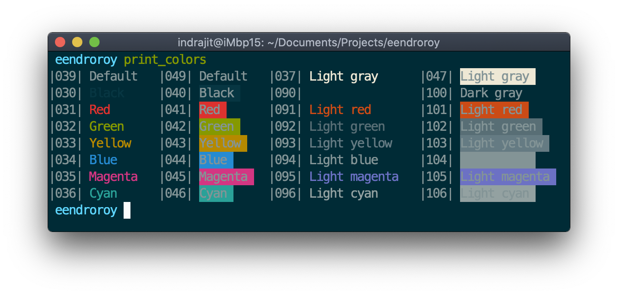Click the Light red background swatch for 101
The height and width of the screenshot is (295, 618).
[x=494, y=110]
